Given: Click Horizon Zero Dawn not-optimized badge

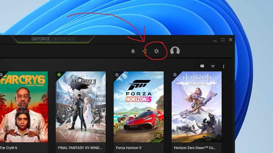Looking at the screenshot, I should pyautogui.click(x=175, y=75).
